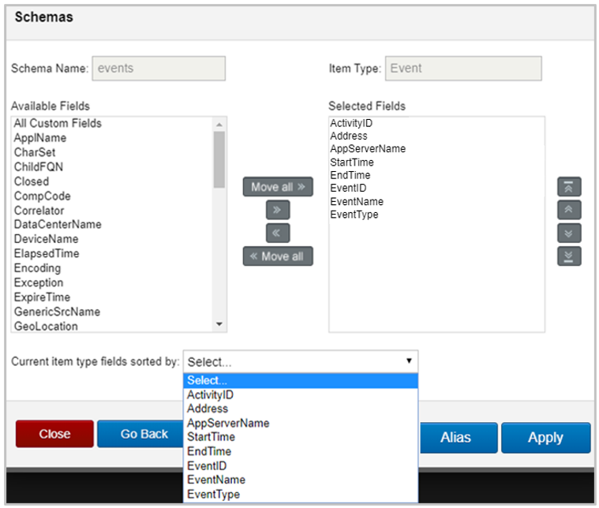
Task: Click the Available Fields scrollbar down arrow
Action: [219, 324]
